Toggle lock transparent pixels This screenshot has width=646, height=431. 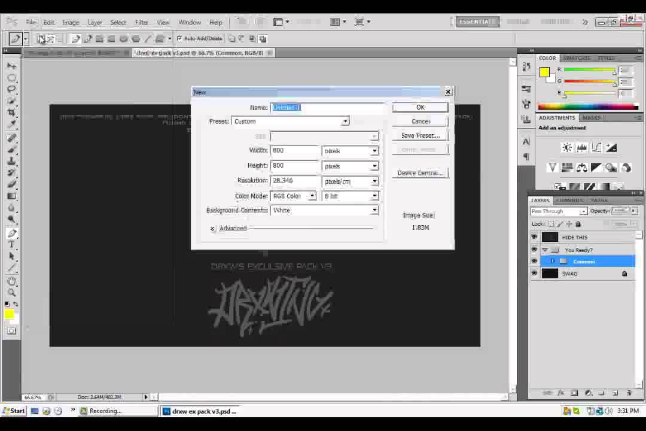(x=551, y=224)
